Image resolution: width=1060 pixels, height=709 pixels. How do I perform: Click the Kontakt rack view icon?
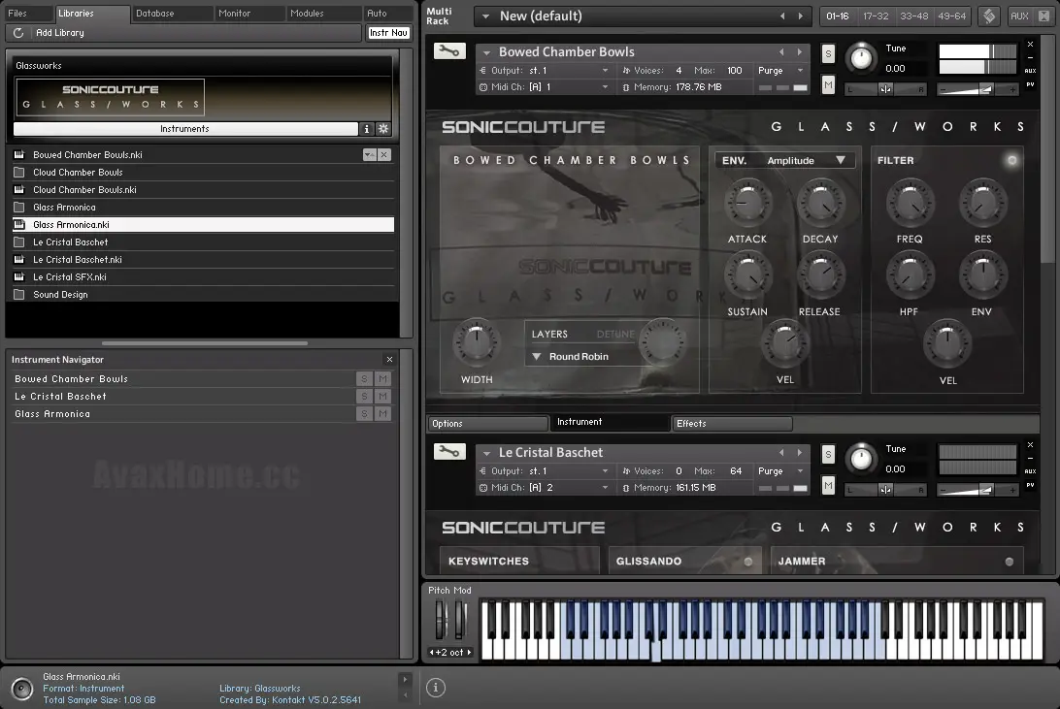tap(989, 16)
